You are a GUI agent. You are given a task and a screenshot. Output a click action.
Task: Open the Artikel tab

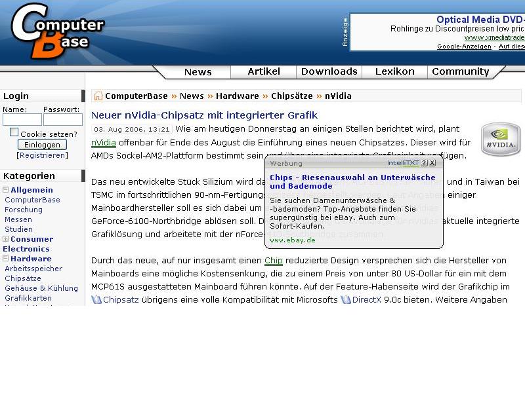click(x=264, y=71)
